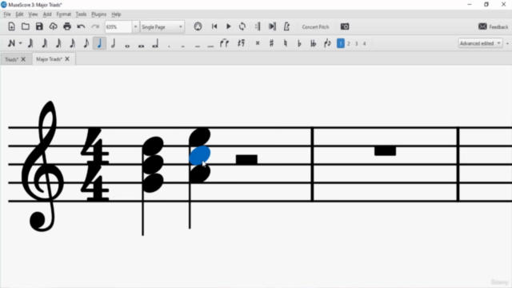Rewind playback to start
Viewport: 512px width, 288px height.
click(x=214, y=26)
